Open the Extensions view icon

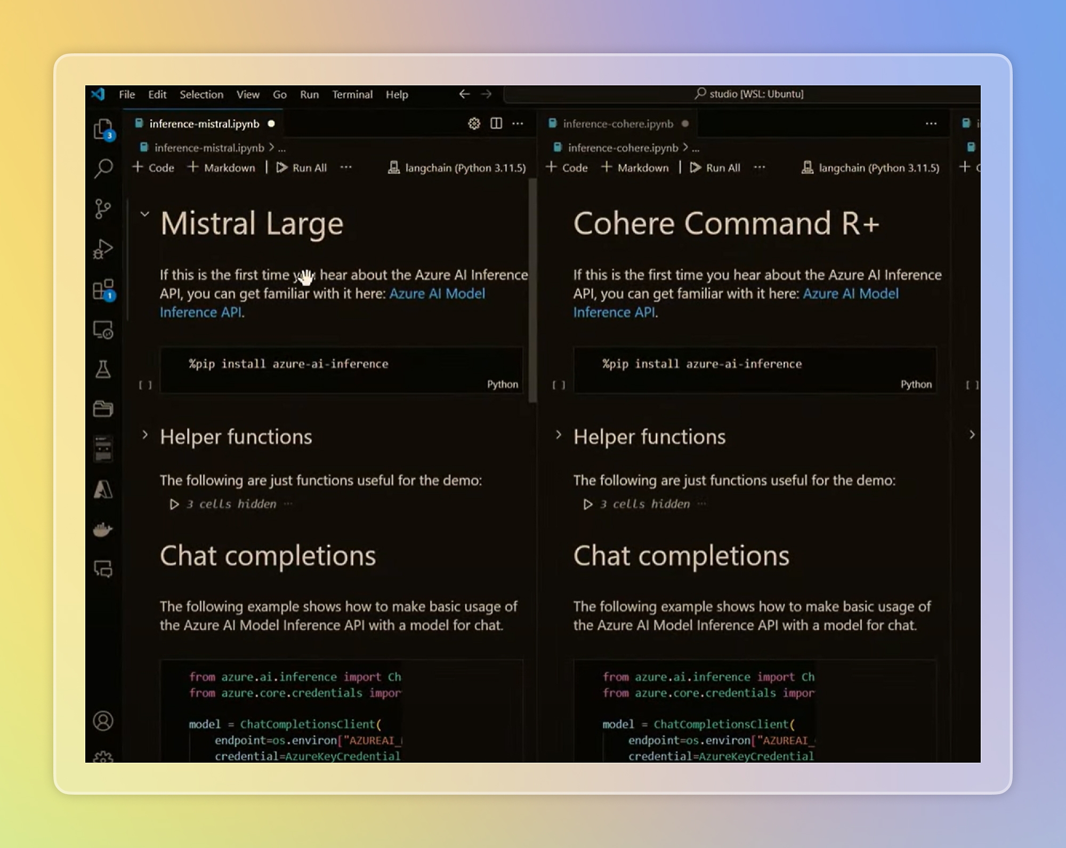(x=104, y=290)
